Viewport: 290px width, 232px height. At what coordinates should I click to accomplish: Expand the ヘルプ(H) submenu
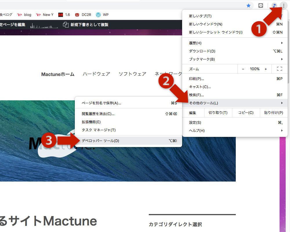click(235, 130)
